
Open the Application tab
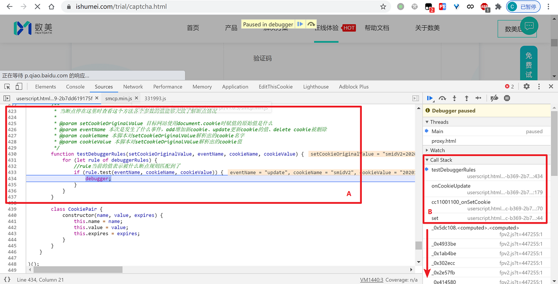(x=235, y=86)
